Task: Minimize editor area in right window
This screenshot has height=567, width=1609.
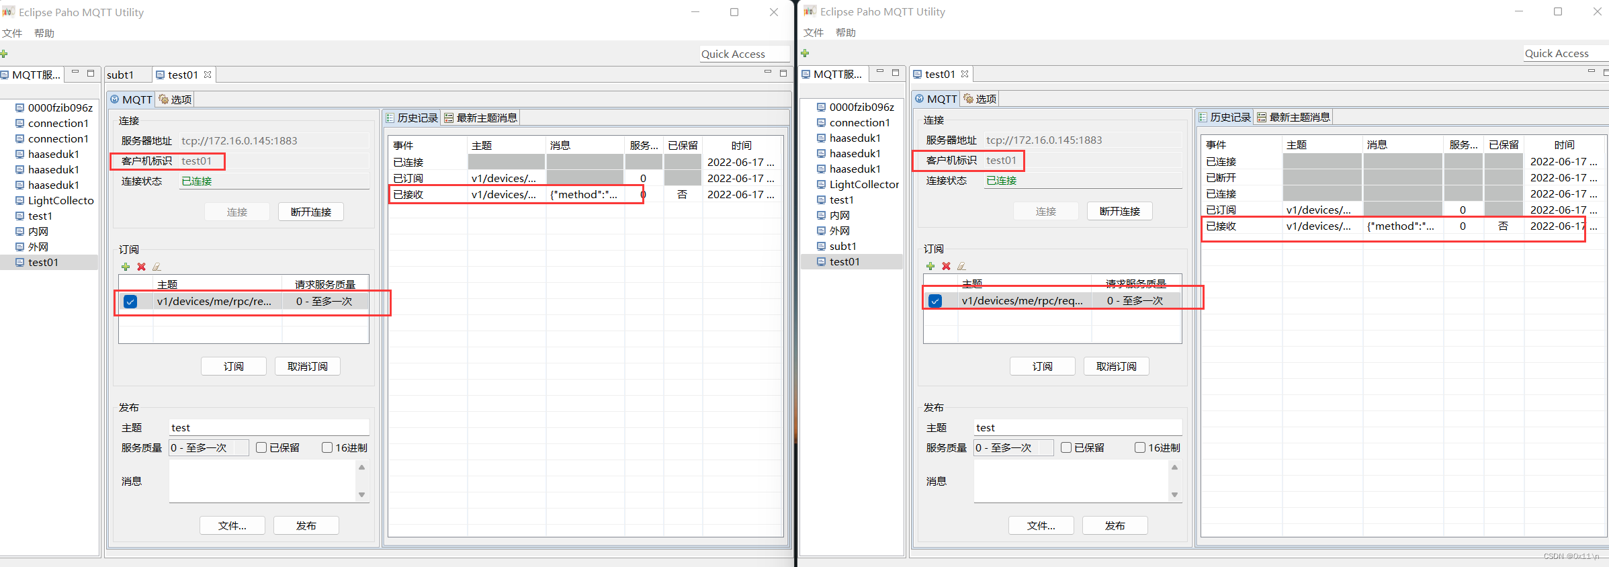Action: pos(1591,72)
